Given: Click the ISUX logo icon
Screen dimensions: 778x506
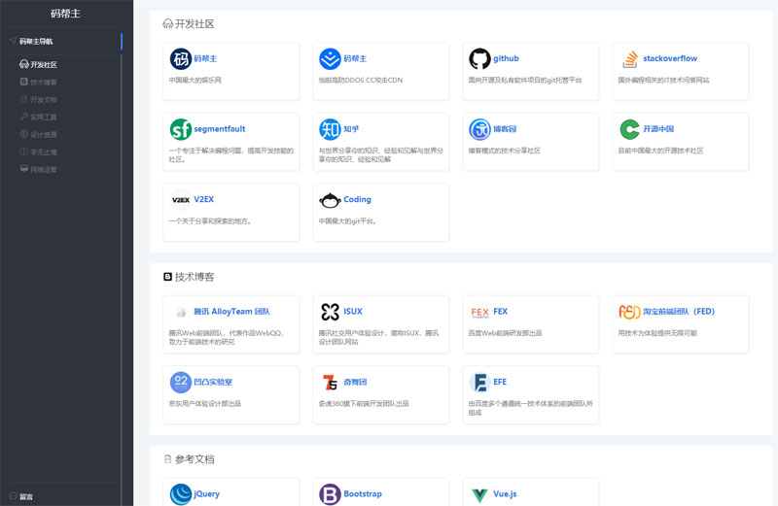Looking at the screenshot, I should coord(330,312).
